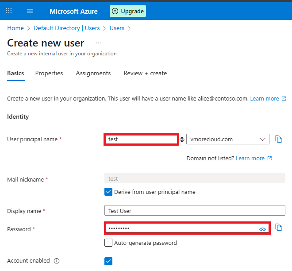Click the User principal name text field
The image size is (292, 271).
point(141,139)
